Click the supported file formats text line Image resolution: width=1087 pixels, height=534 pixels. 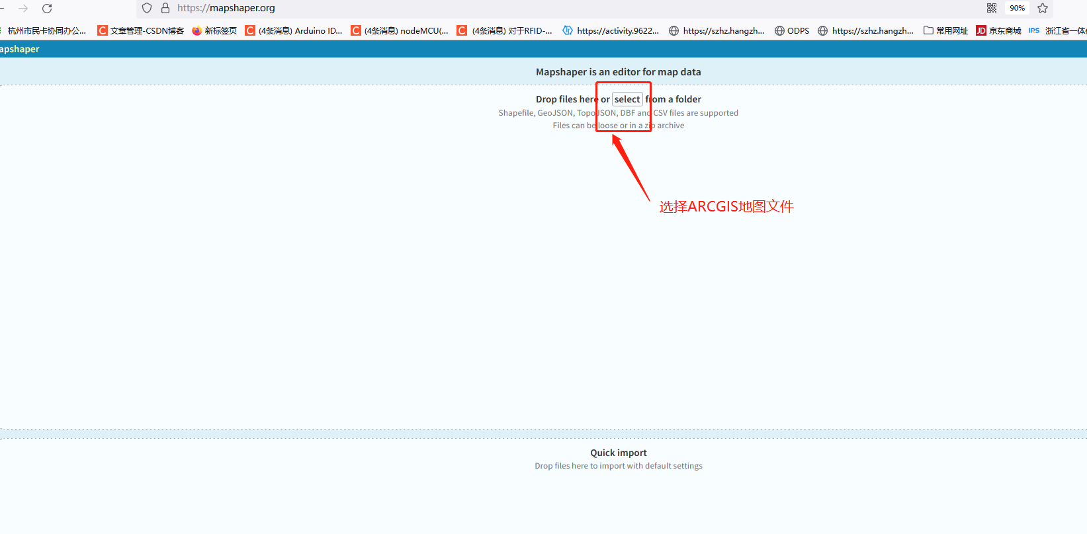pos(619,113)
